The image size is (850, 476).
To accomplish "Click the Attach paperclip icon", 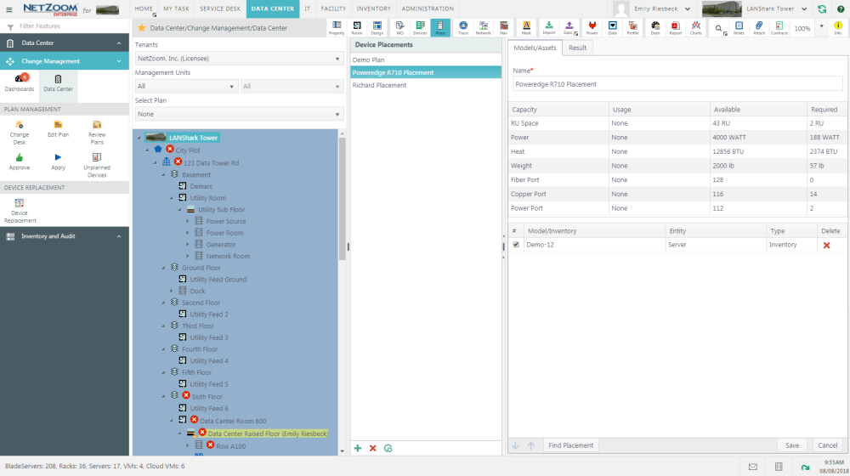I will click(759, 28).
